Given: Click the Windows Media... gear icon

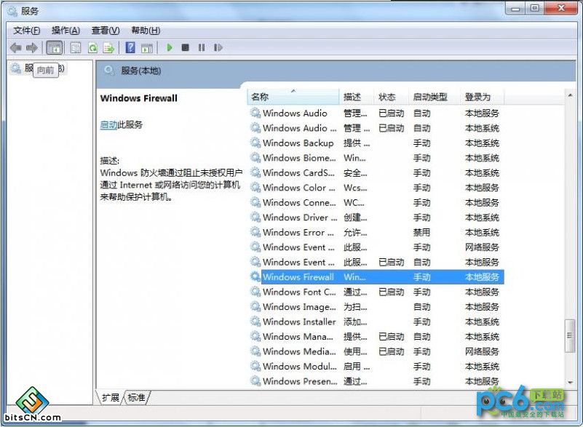Looking at the screenshot, I should (x=255, y=351).
